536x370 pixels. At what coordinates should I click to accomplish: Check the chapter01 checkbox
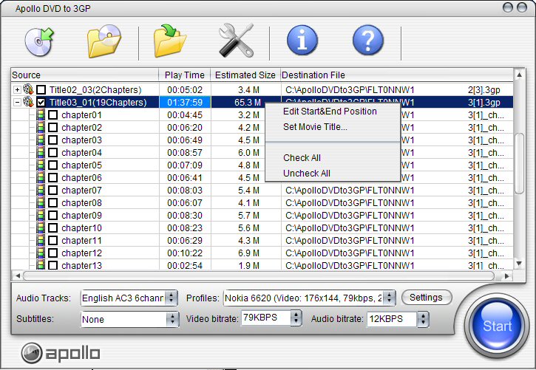(x=52, y=115)
